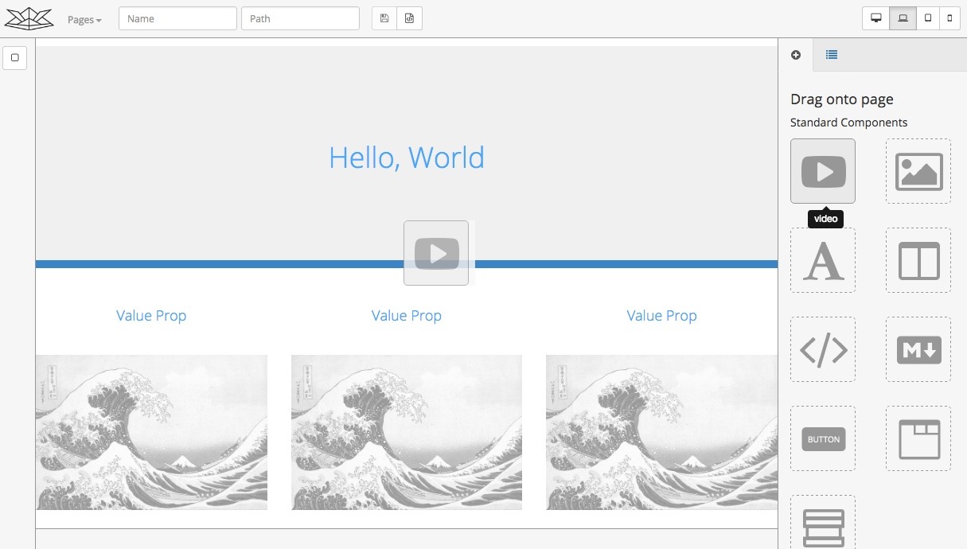Switch to tablet viewport preview
Viewport: 967px width, 549px height.
[x=927, y=18]
